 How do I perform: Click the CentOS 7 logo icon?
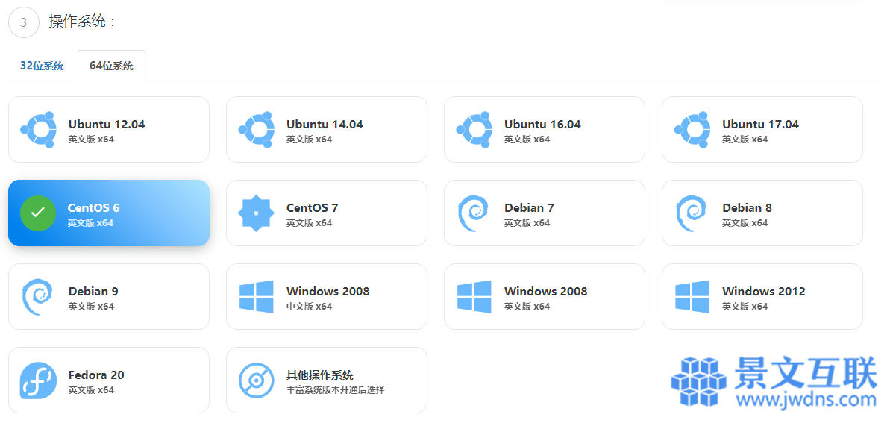click(x=256, y=213)
